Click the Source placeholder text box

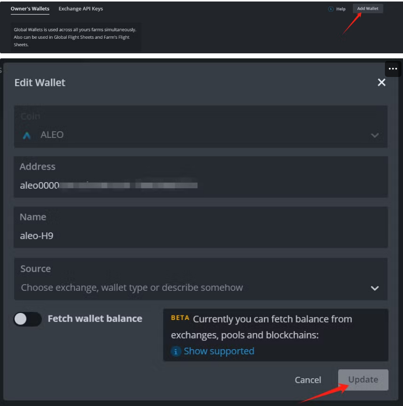click(x=191, y=288)
